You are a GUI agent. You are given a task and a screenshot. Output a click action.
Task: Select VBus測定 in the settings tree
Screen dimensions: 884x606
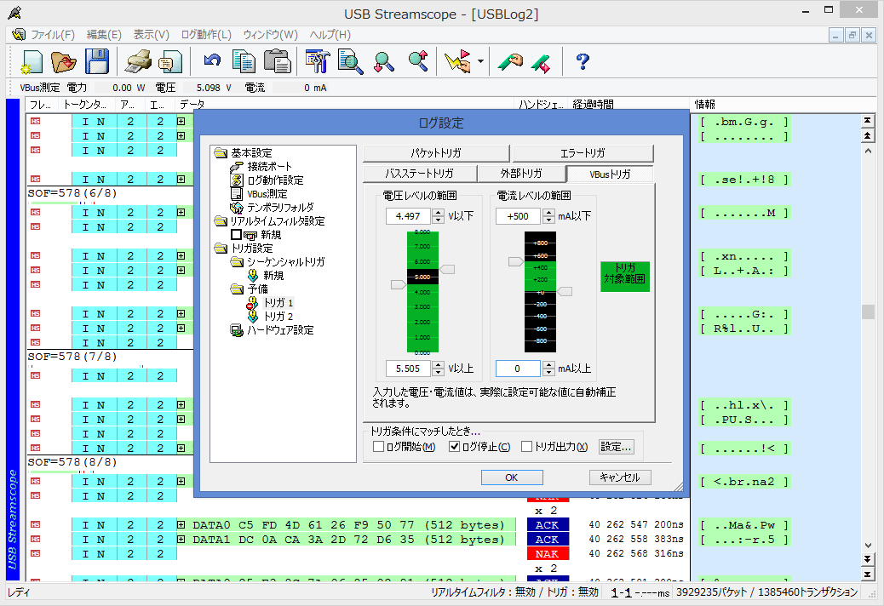tap(267, 194)
